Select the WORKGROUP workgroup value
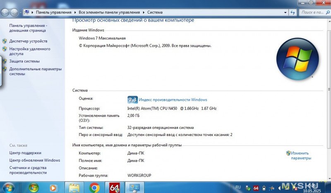331x193 pixels. point(139,176)
